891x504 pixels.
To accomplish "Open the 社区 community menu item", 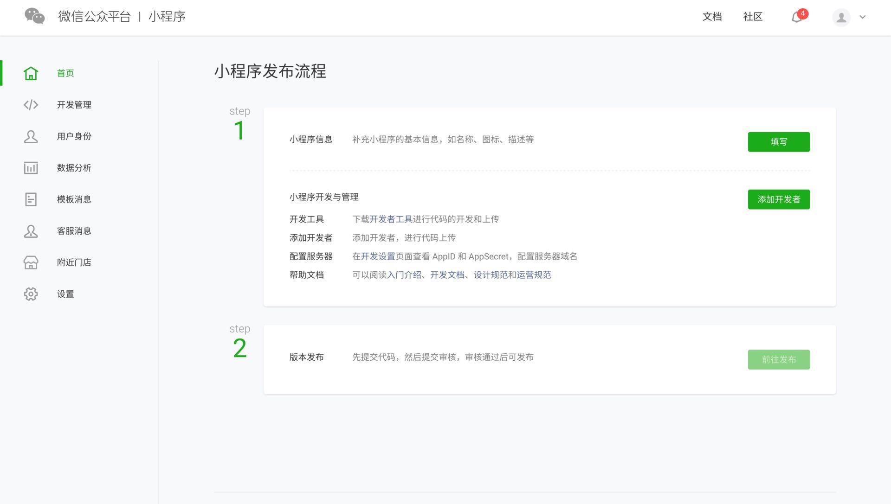I will (753, 17).
